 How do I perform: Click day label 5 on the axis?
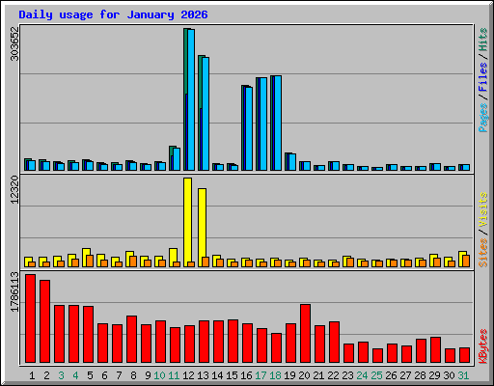coord(90,375)
